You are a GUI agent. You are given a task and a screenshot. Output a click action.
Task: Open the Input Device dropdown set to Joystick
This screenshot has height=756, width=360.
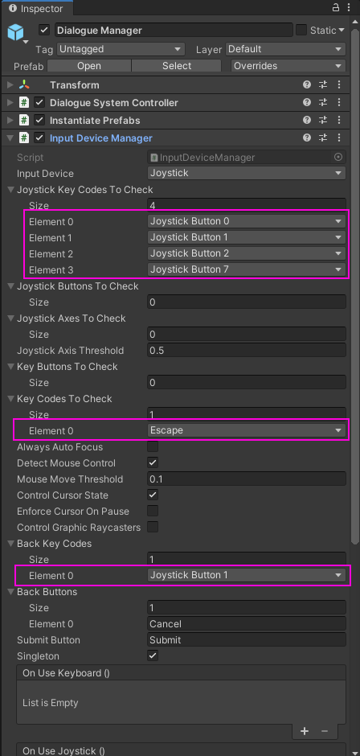click(x=246, y=173)
